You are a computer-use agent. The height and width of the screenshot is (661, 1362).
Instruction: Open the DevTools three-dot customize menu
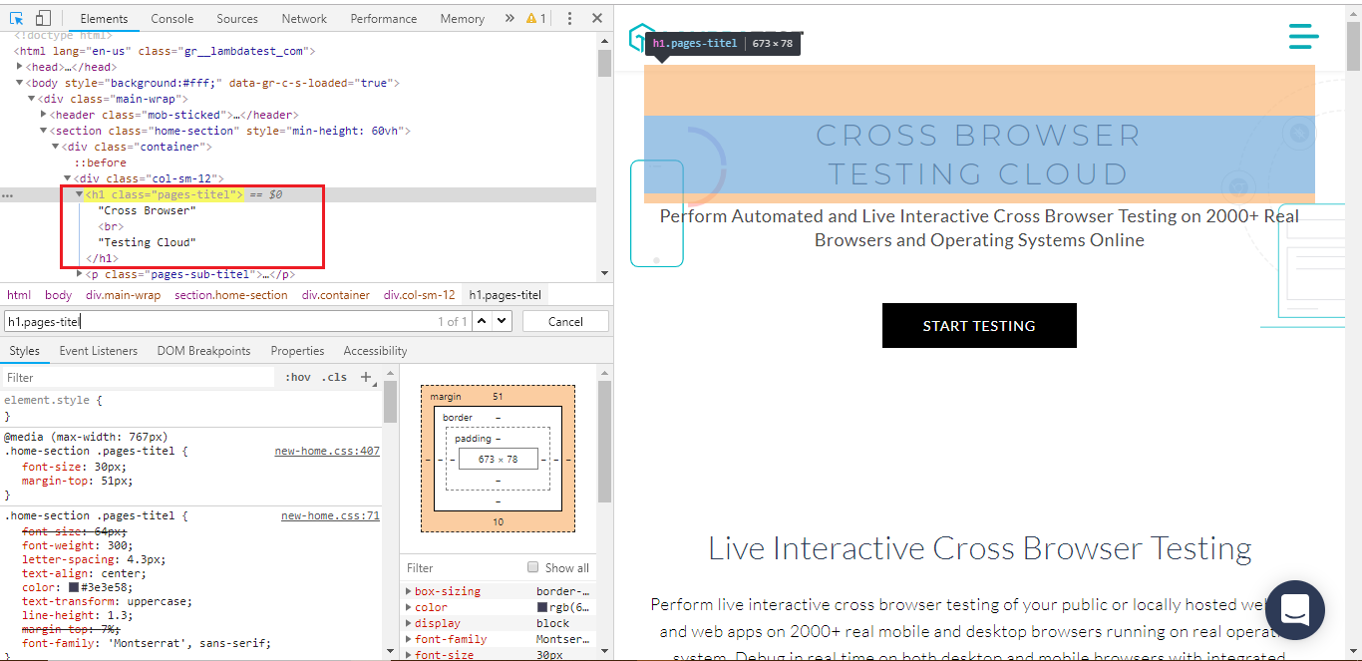(x=569, y=18)
